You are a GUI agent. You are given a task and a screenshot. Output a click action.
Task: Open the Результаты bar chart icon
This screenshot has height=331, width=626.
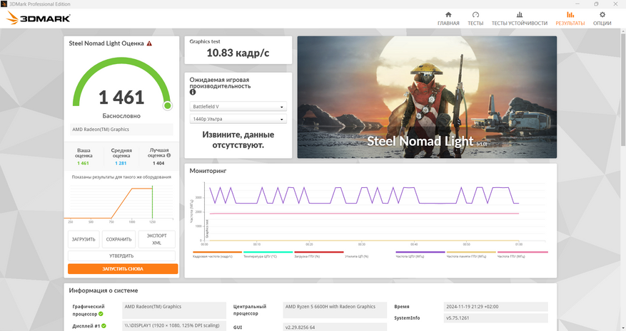570,15
